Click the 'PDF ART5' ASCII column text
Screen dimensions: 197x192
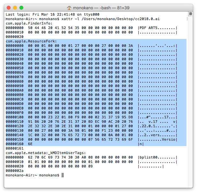pos(149,28)
